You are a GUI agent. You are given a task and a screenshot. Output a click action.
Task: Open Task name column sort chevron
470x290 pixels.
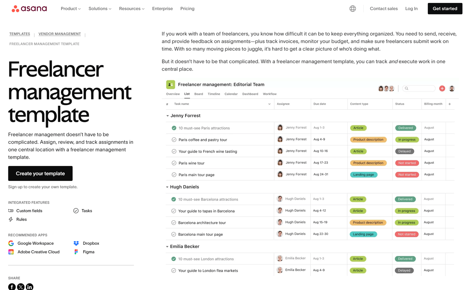tap(269, 104)
